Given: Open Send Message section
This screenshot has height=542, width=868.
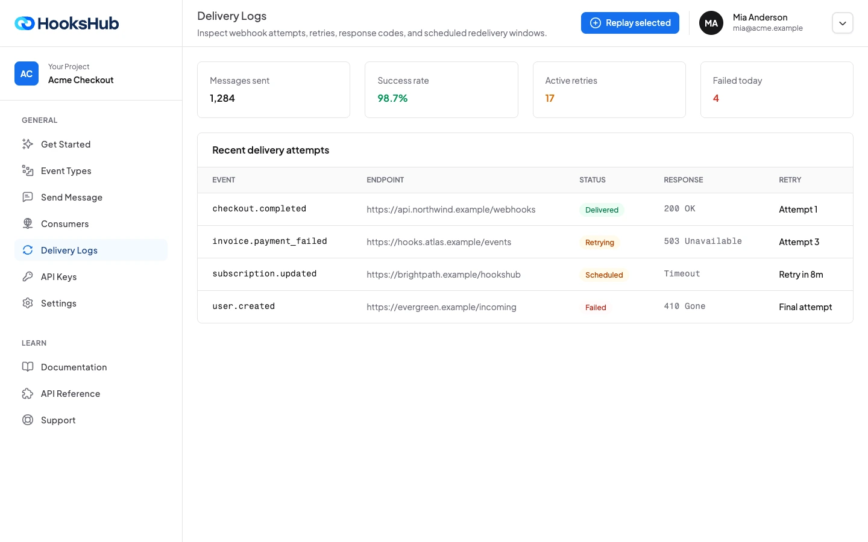Looking at the screenshot, I should 91,197.
